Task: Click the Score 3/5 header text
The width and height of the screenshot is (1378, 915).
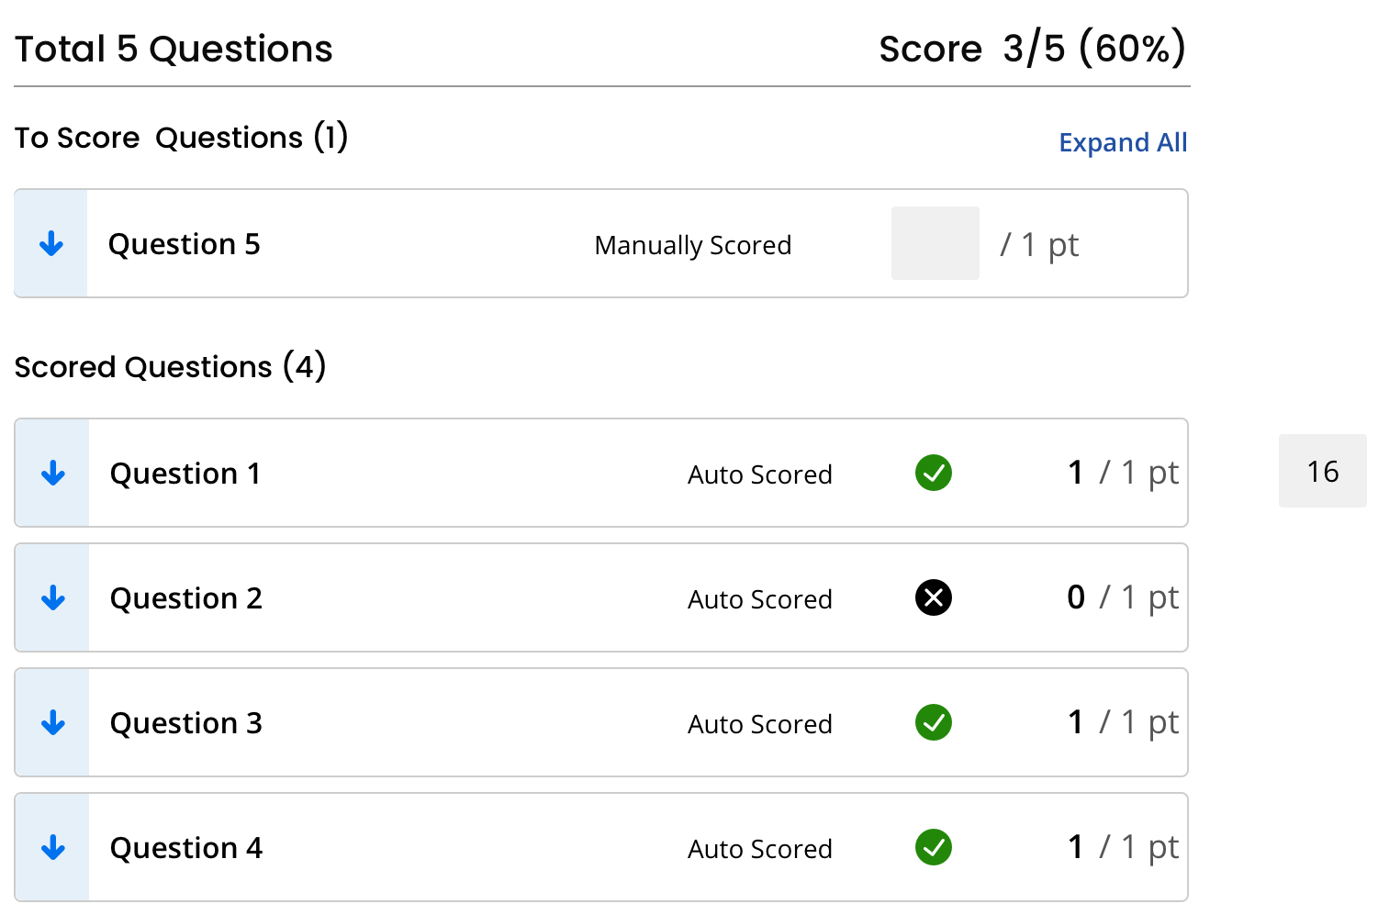Action: click(1032, 49)
